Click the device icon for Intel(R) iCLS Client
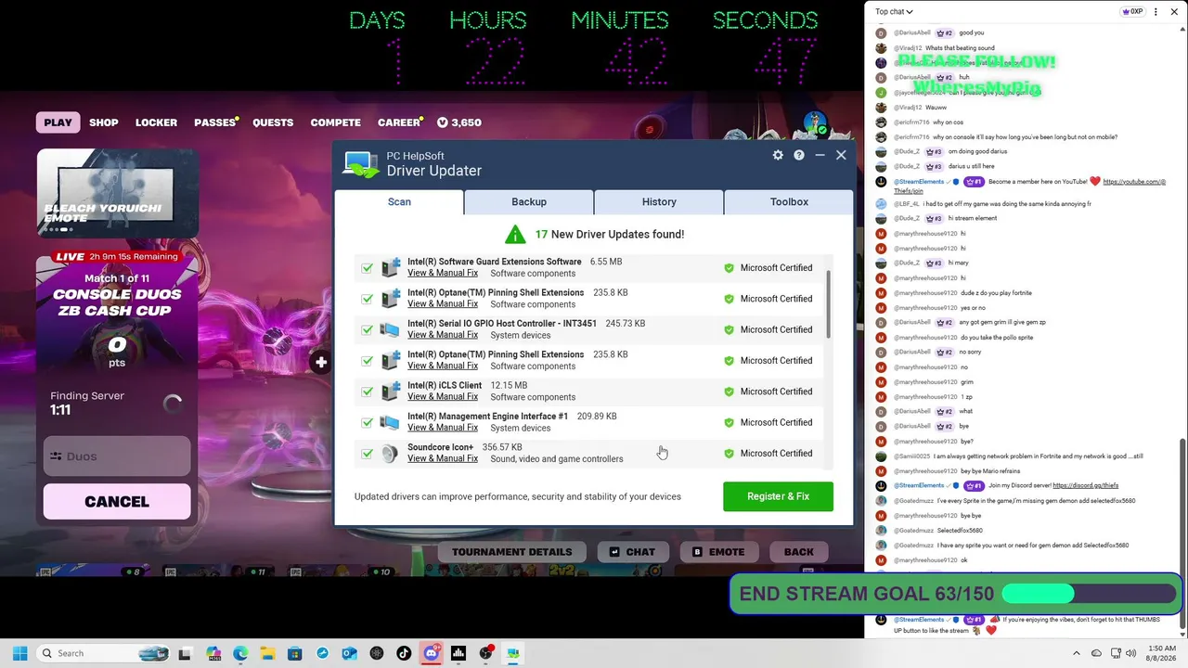 pos(390,392)
